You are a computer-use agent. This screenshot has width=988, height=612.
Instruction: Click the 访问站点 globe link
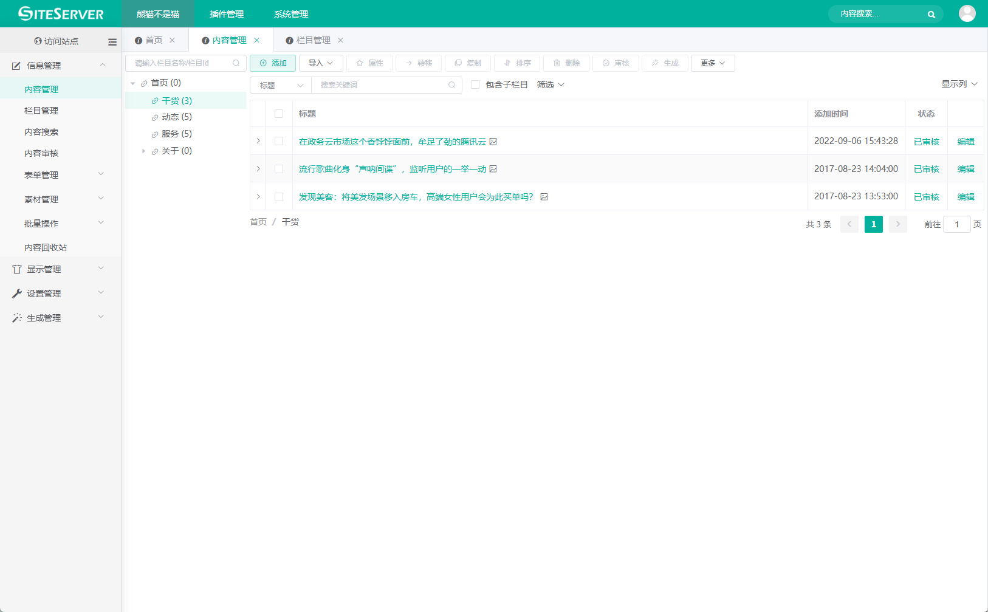[x=56, y=41]
